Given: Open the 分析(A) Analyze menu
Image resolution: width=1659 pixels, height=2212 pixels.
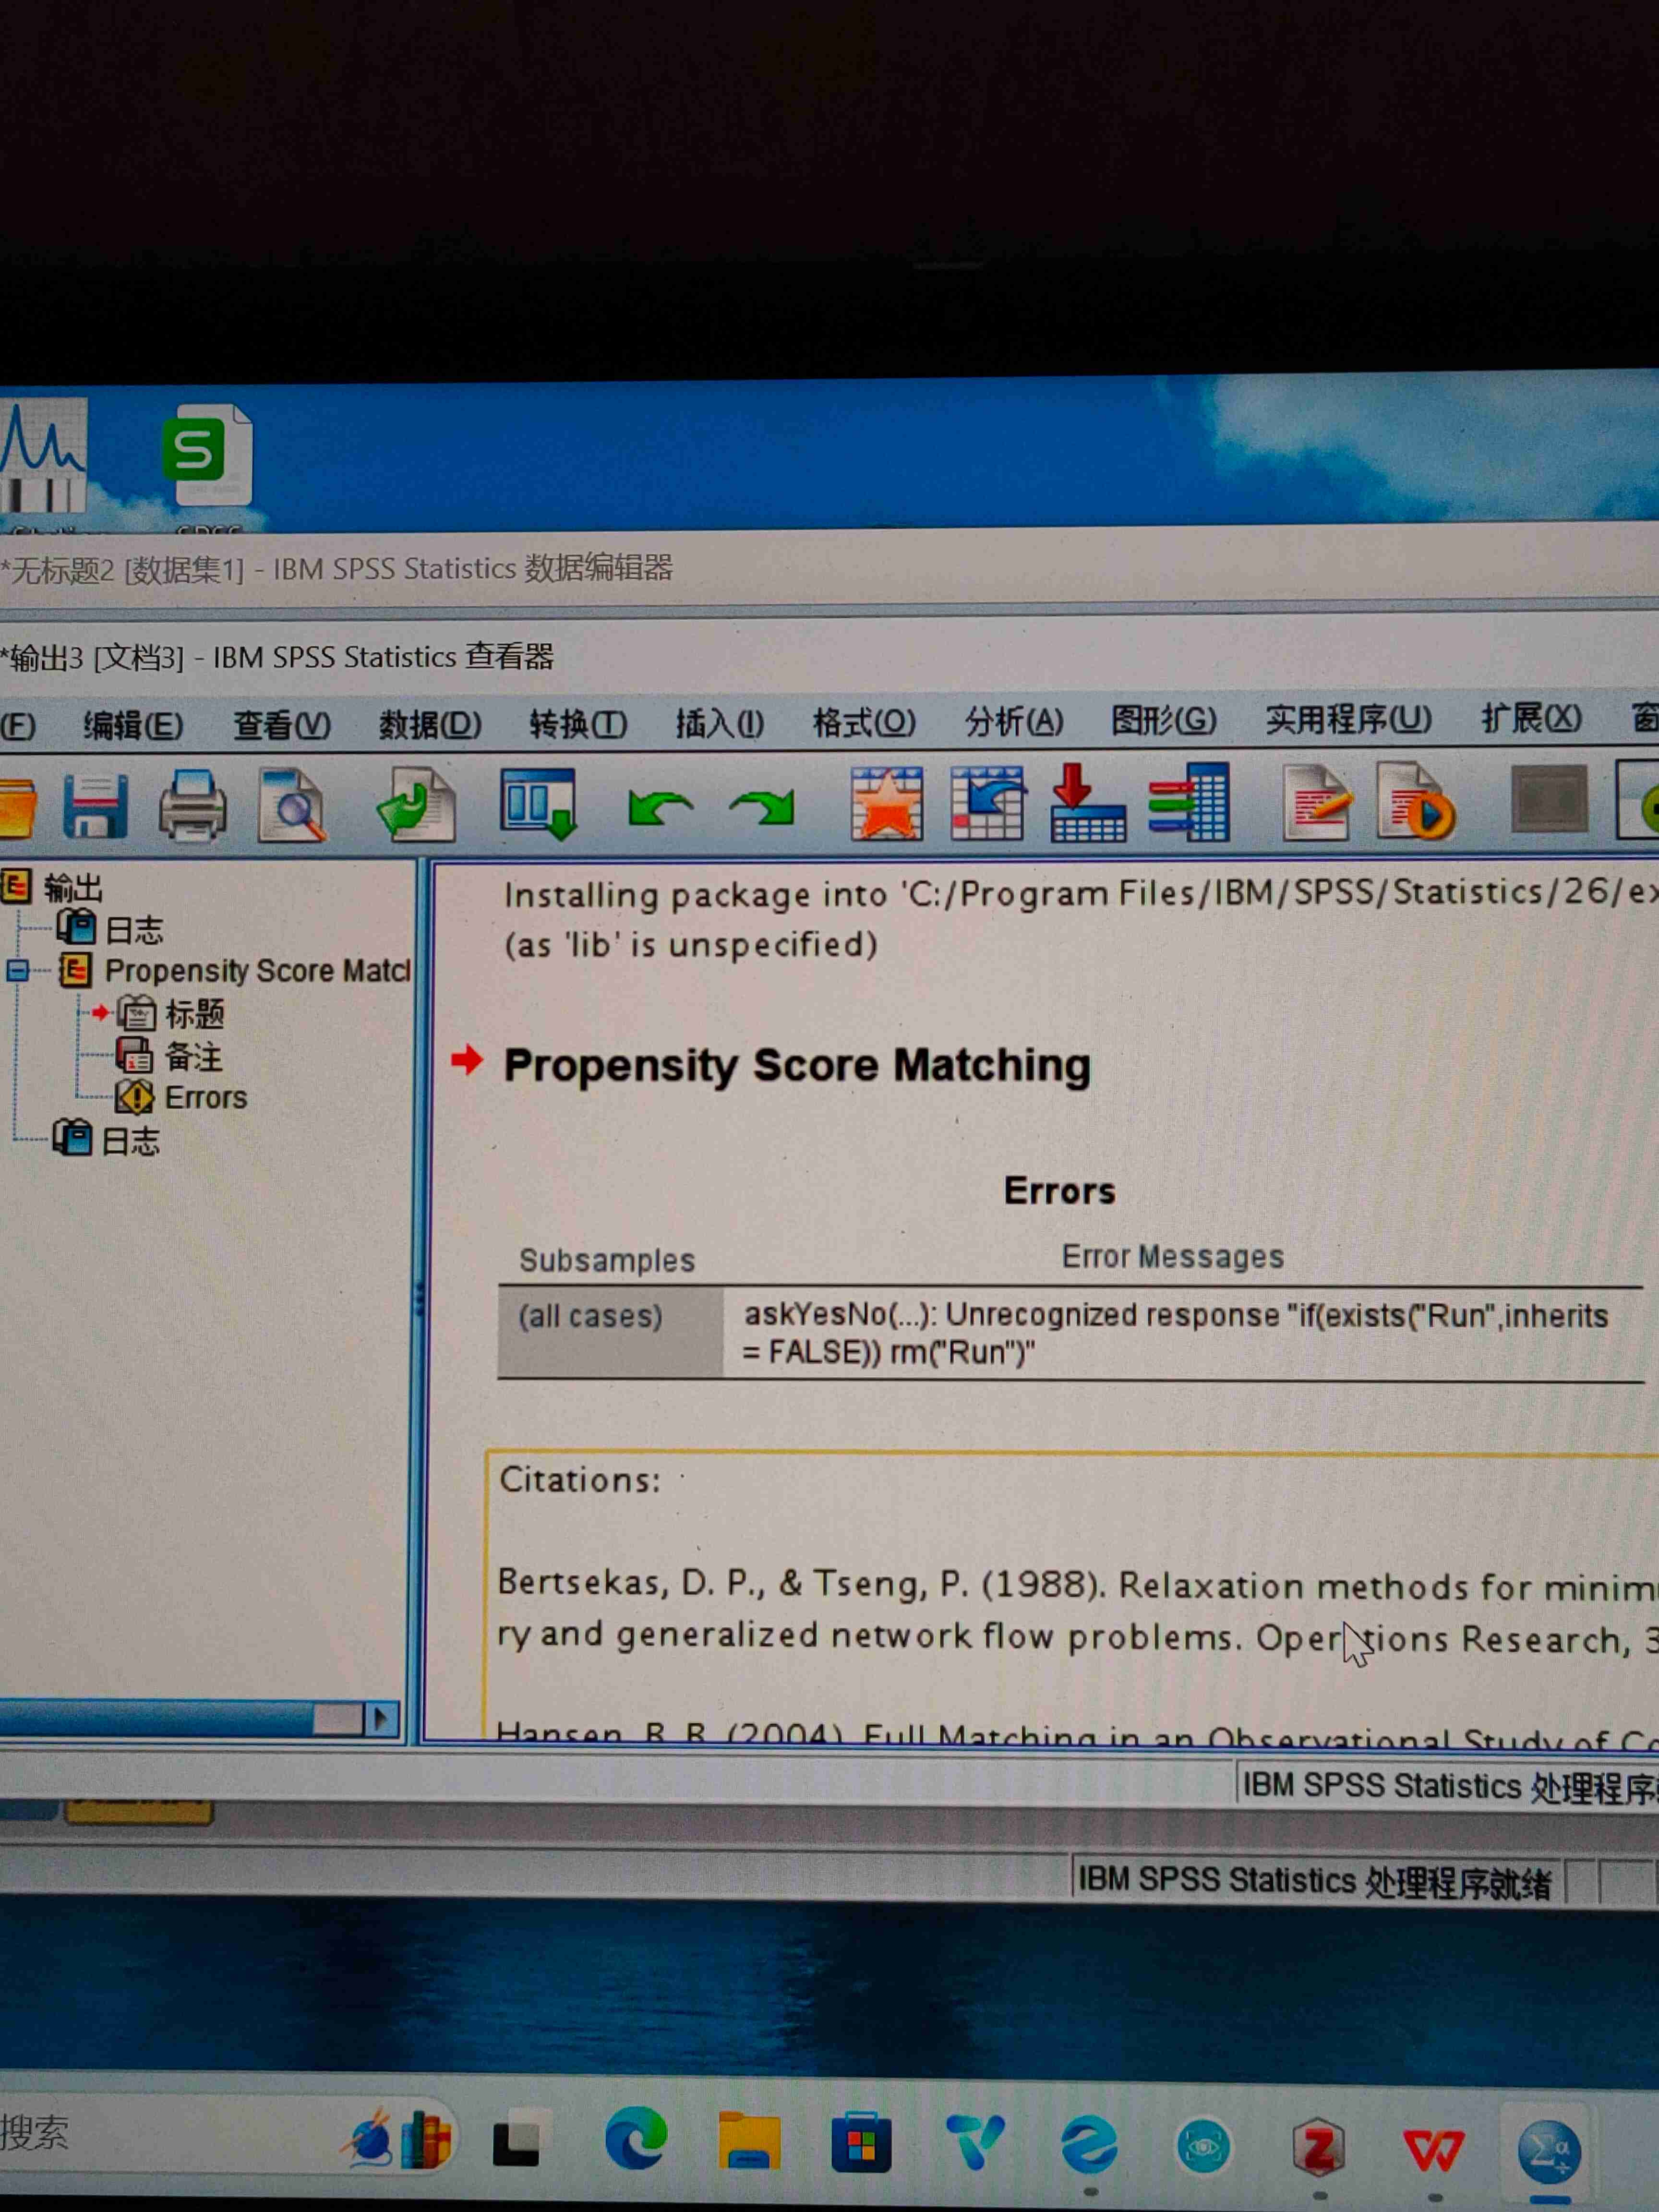Looking at the screenshot, I should (x=1013, y=722).
